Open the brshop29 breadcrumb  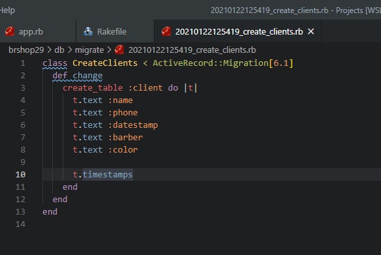click(x=26, y=50)
